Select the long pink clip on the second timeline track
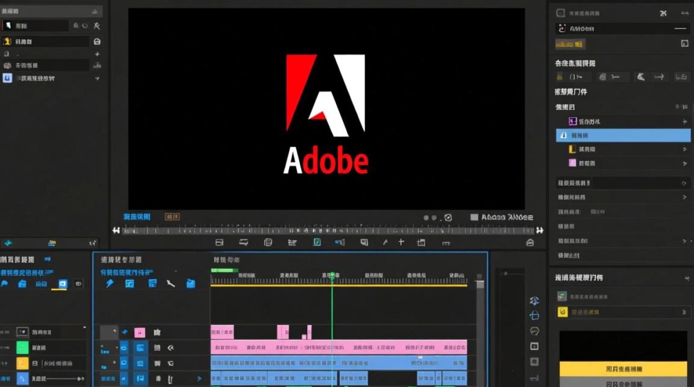Viewport: 694px width, 387px height. [339, 347]
